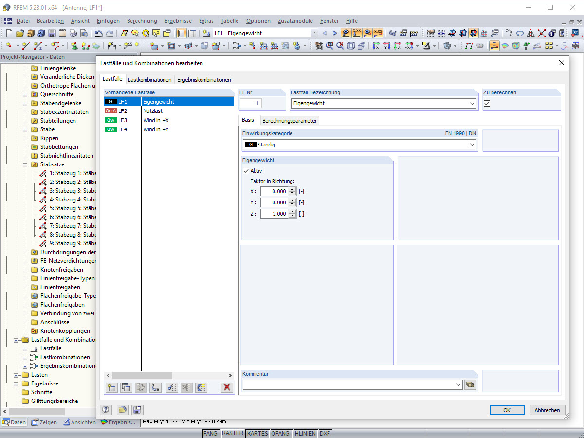The image size is (584, 438).
Task: Open dialog help via question mark icon
Action: coord(106,410)
